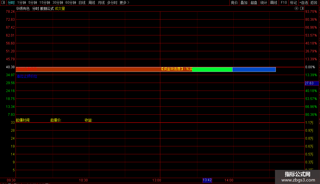The image size is (320, 184).
Task: Click the 1.1万 volume axis label
Action: [310, 123]
